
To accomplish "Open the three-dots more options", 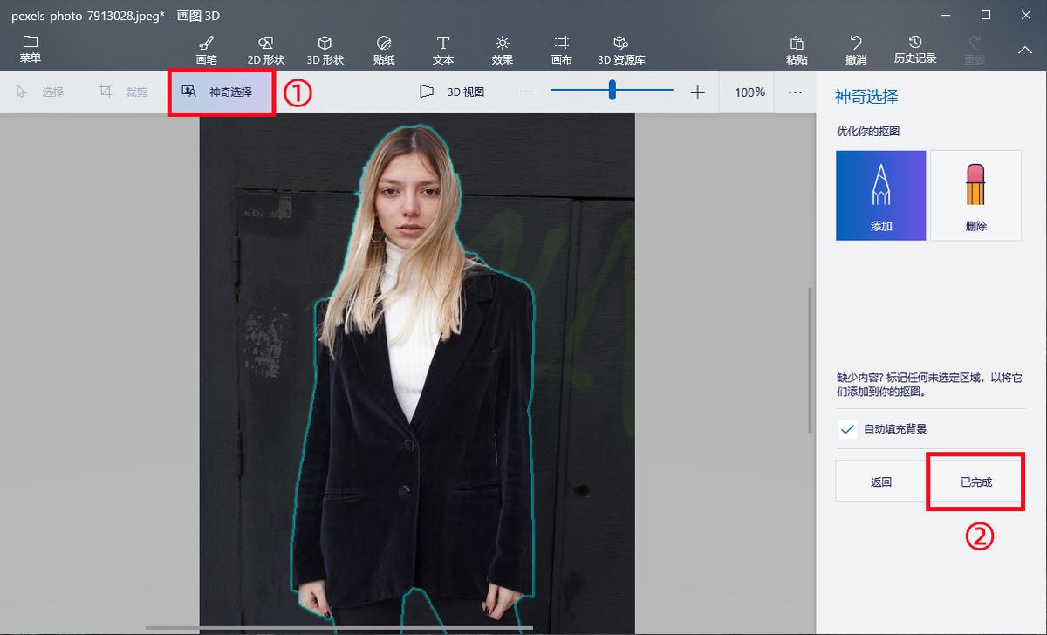I will point(795,92).
